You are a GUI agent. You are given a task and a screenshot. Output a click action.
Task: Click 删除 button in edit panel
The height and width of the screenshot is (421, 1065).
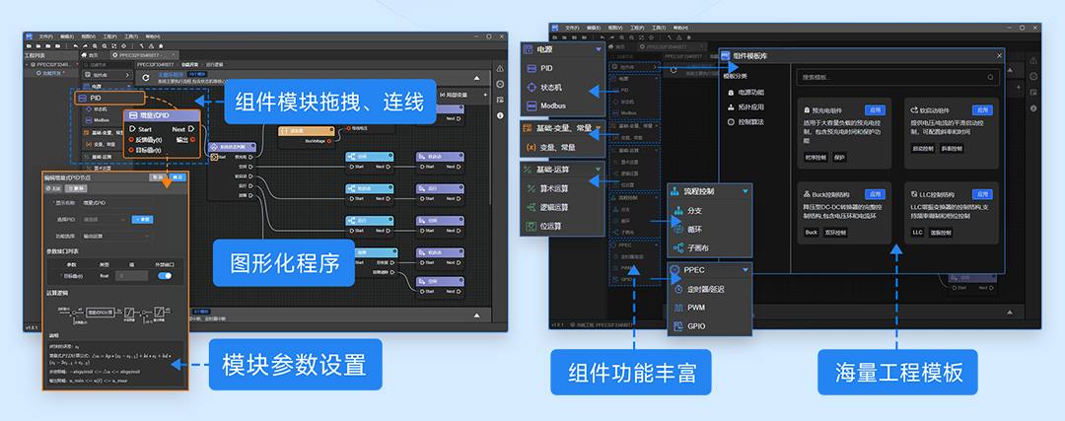(x=76, y=188)
